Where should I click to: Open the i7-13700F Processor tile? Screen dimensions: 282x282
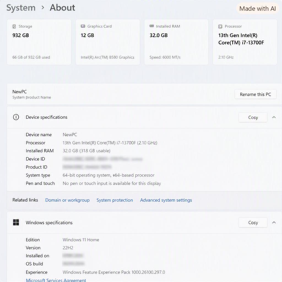[x=245, y=42]
